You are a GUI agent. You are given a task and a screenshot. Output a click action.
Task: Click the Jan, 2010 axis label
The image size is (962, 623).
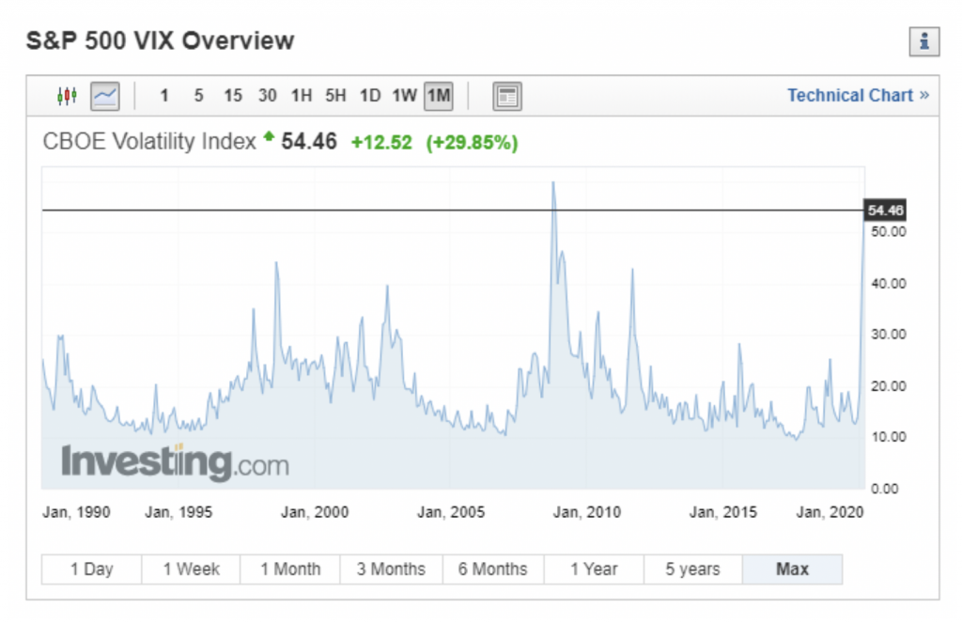587,512
